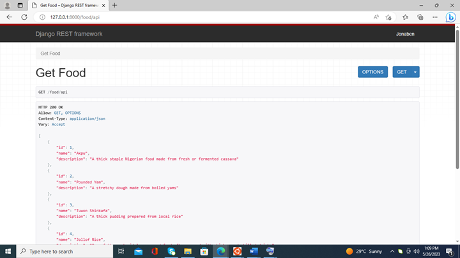Click the Accept value in Vary header
The height and width of the screenshot is (258, 460).
(x=58, y=124)
